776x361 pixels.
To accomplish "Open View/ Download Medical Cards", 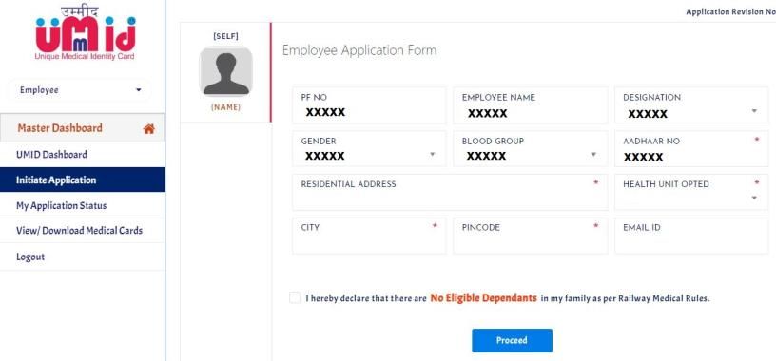I will click(x=82, y=231).
